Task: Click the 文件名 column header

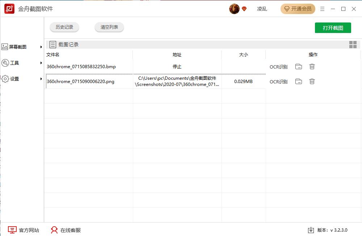Action: 52,54
